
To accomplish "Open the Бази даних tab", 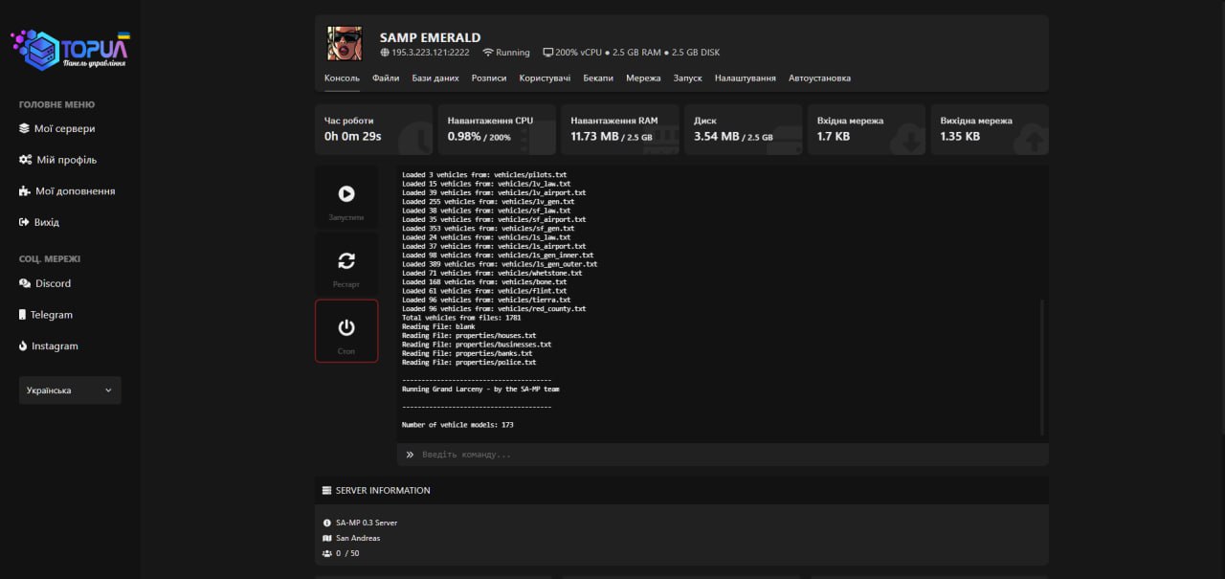I will (435, 78).
